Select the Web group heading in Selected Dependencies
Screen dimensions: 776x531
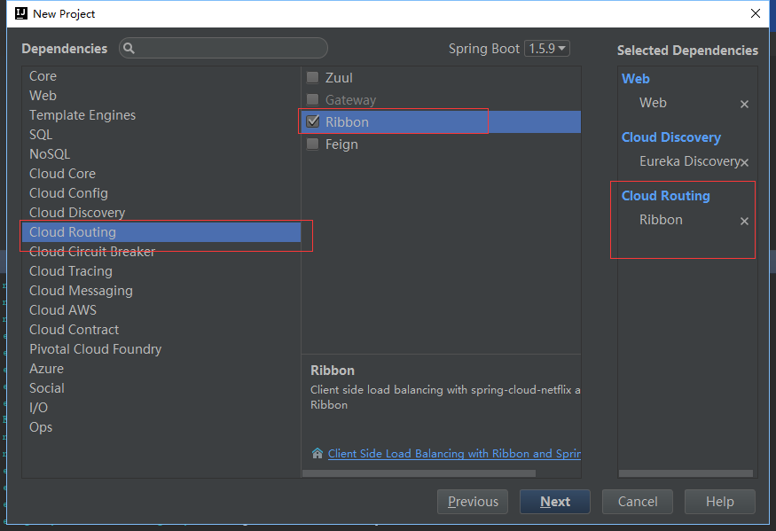pyautogui.click(x=636, y=79)
